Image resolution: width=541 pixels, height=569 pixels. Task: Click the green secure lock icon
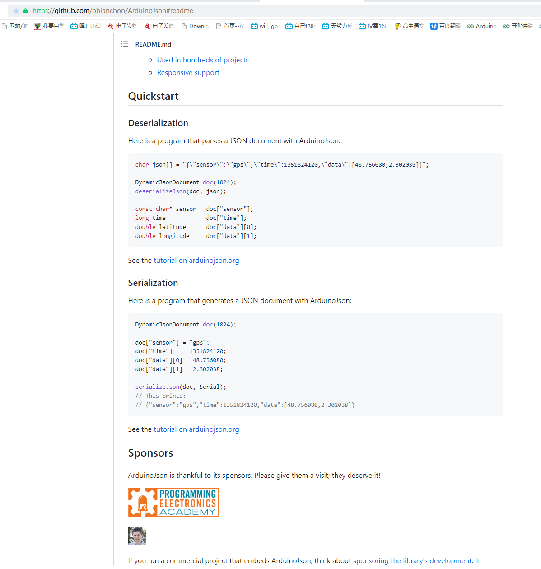pyautogui.click(x=25, y=11)
